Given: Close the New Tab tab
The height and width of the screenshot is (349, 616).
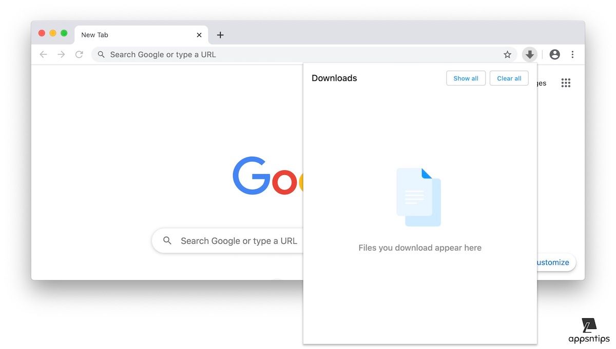Looking at the screenshot, I should [199, 35].
